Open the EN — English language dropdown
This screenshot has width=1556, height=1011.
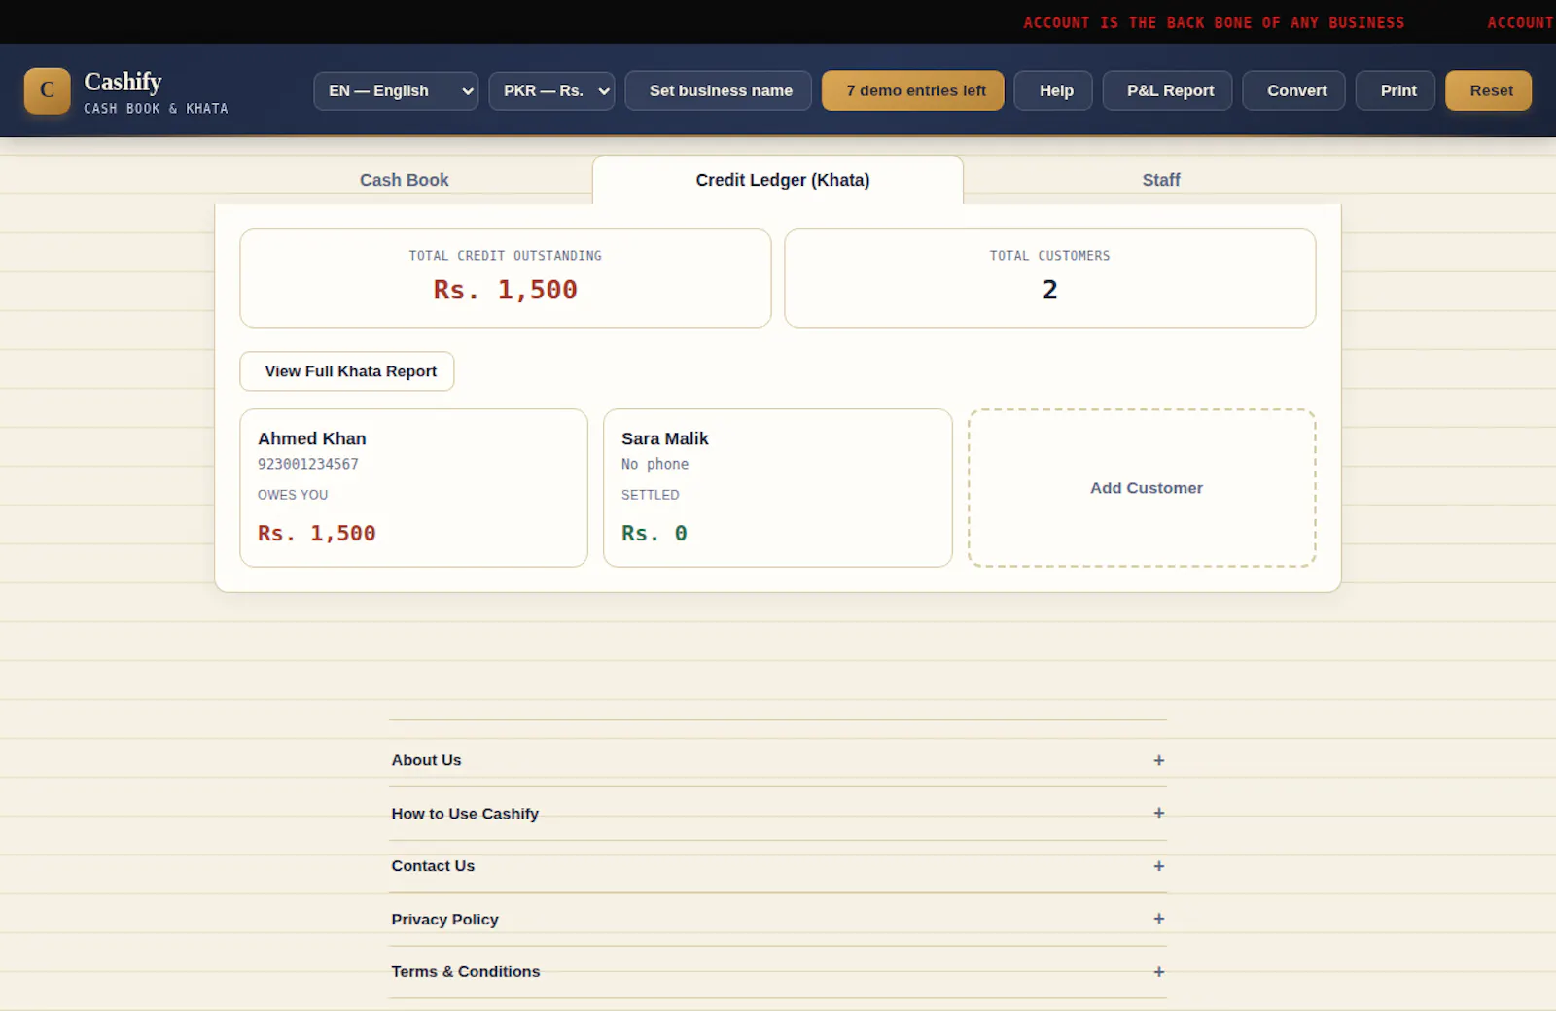[396, 90]
